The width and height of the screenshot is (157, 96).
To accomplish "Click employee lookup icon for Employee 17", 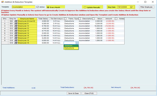I will coord(16,38).
